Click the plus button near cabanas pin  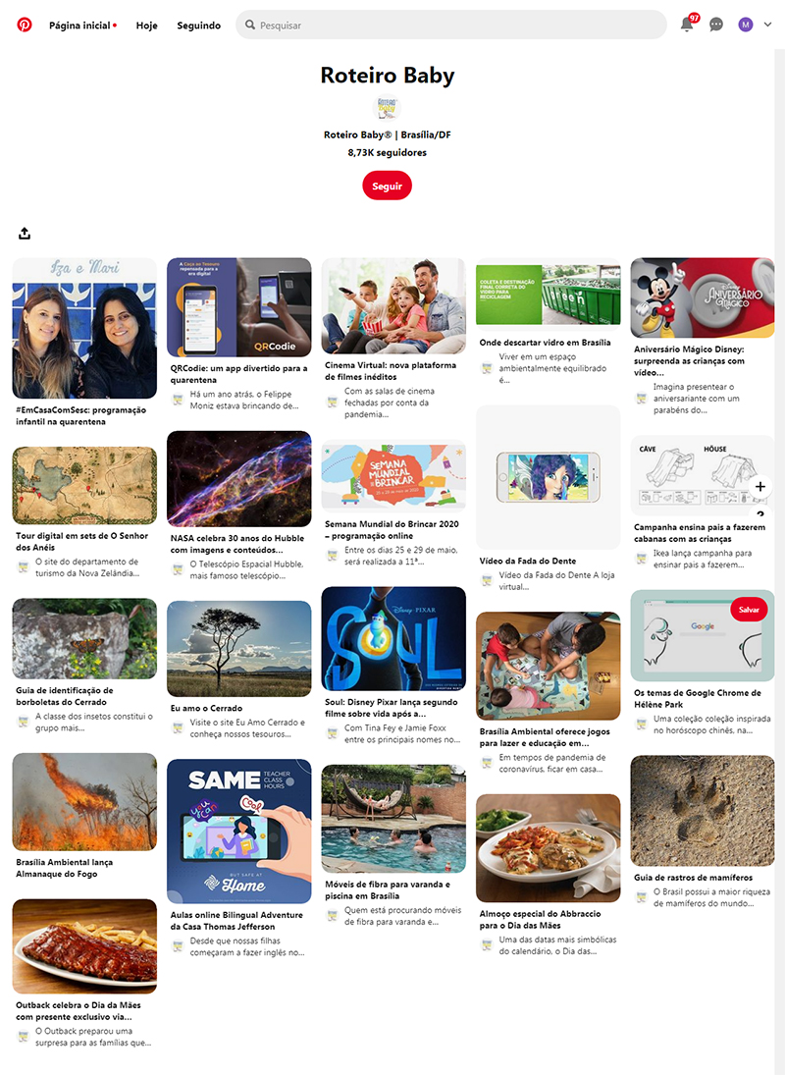point(759,487)
